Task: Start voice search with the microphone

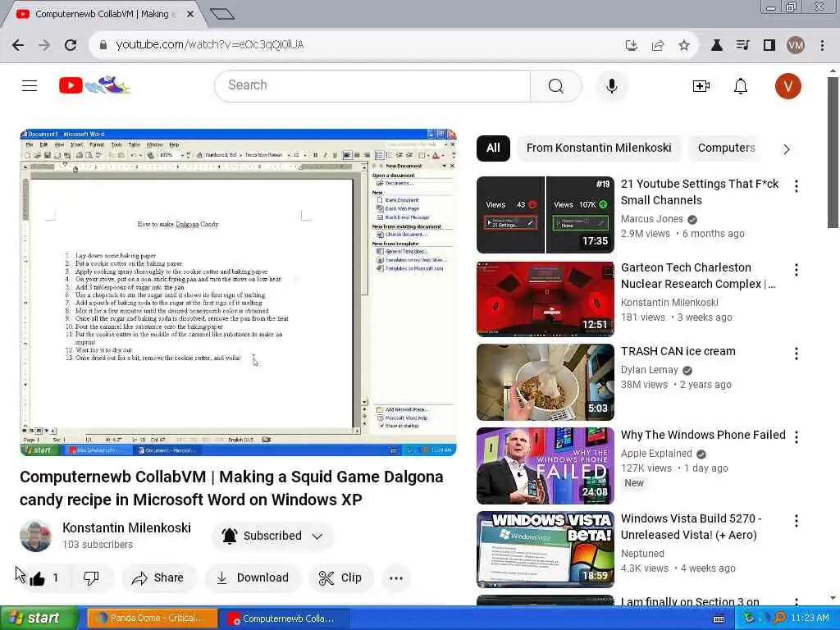Action: click(611, 85)
